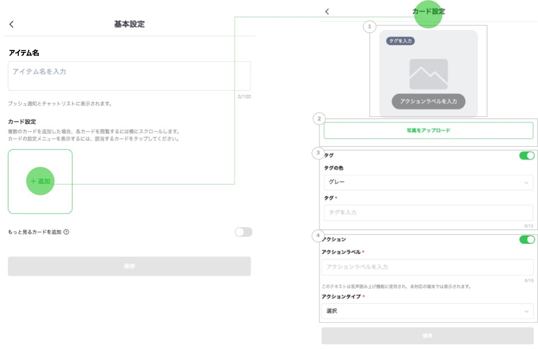Screen dimensions: 538x350
Task: Click the 保存 button on カード設定 screen
Action: click(427, 336)
